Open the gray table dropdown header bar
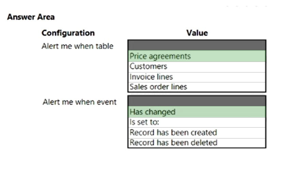This screenshot has width=288, height=172. click(x=197, y=45)
